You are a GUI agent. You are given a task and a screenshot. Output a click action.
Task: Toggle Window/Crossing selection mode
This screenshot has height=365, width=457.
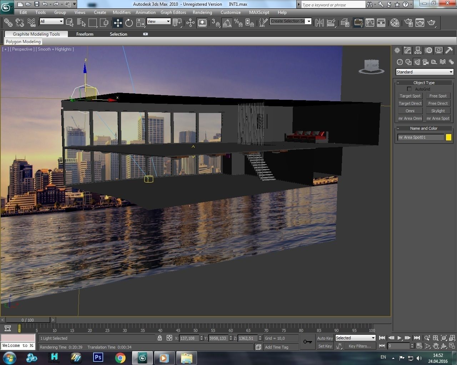pyautogui.click(x=104, y=23)
